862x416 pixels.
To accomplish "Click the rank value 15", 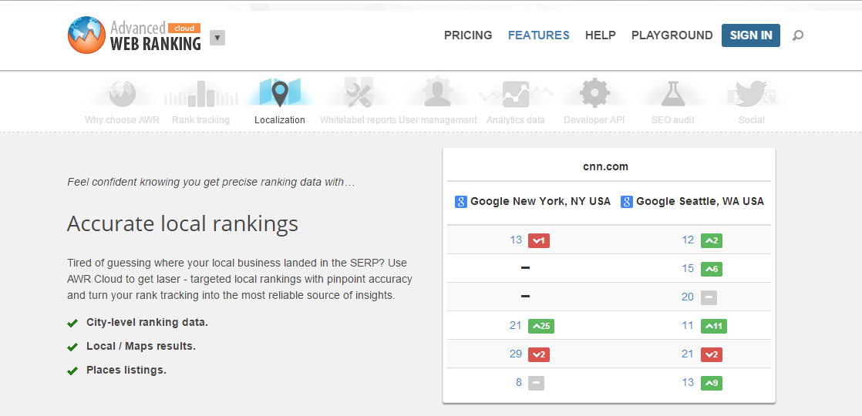I will coord(688,268).
